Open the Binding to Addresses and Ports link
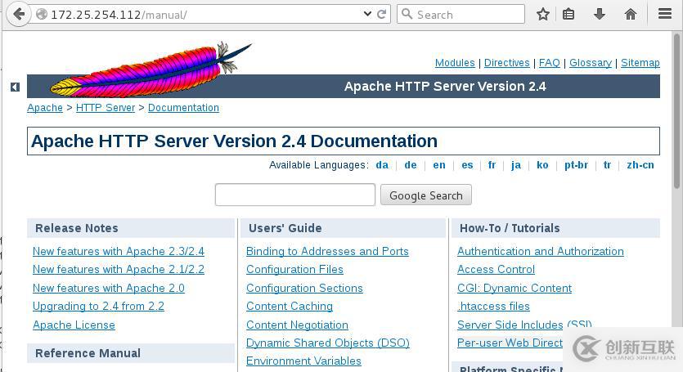The width and height of the screenshot is (683, 372). pyautogui.click(x=327, y=252)
